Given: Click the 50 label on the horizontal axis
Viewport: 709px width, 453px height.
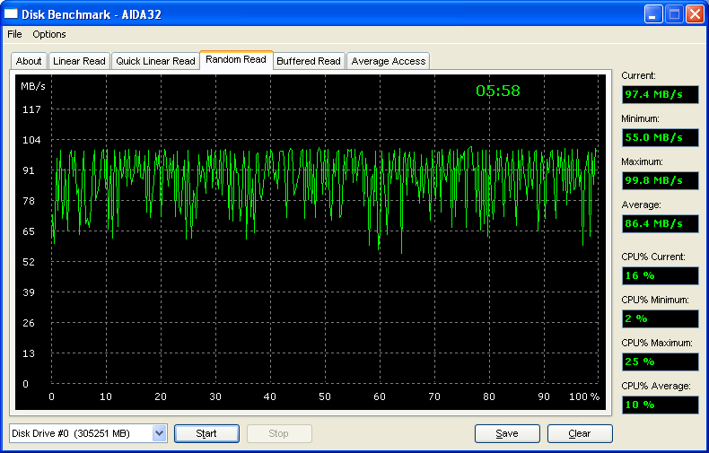Looking at the screenshot, I should coord(325,397).
